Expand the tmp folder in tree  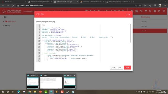coord(4,26)
